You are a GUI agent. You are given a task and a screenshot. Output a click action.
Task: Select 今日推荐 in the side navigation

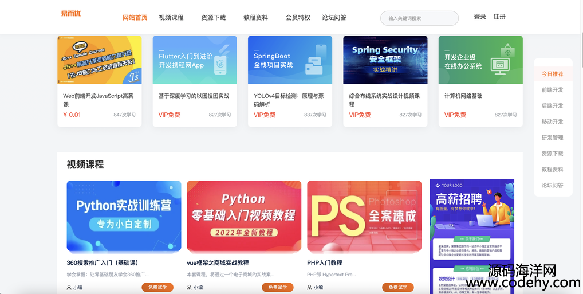pos(553,74)
